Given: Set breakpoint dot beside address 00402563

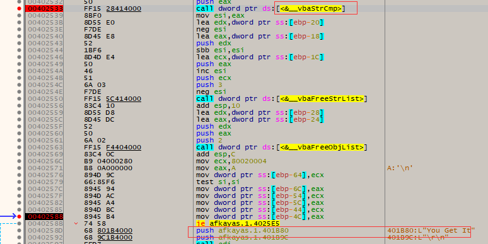Looking at the screenshot, I should (20, 147).
